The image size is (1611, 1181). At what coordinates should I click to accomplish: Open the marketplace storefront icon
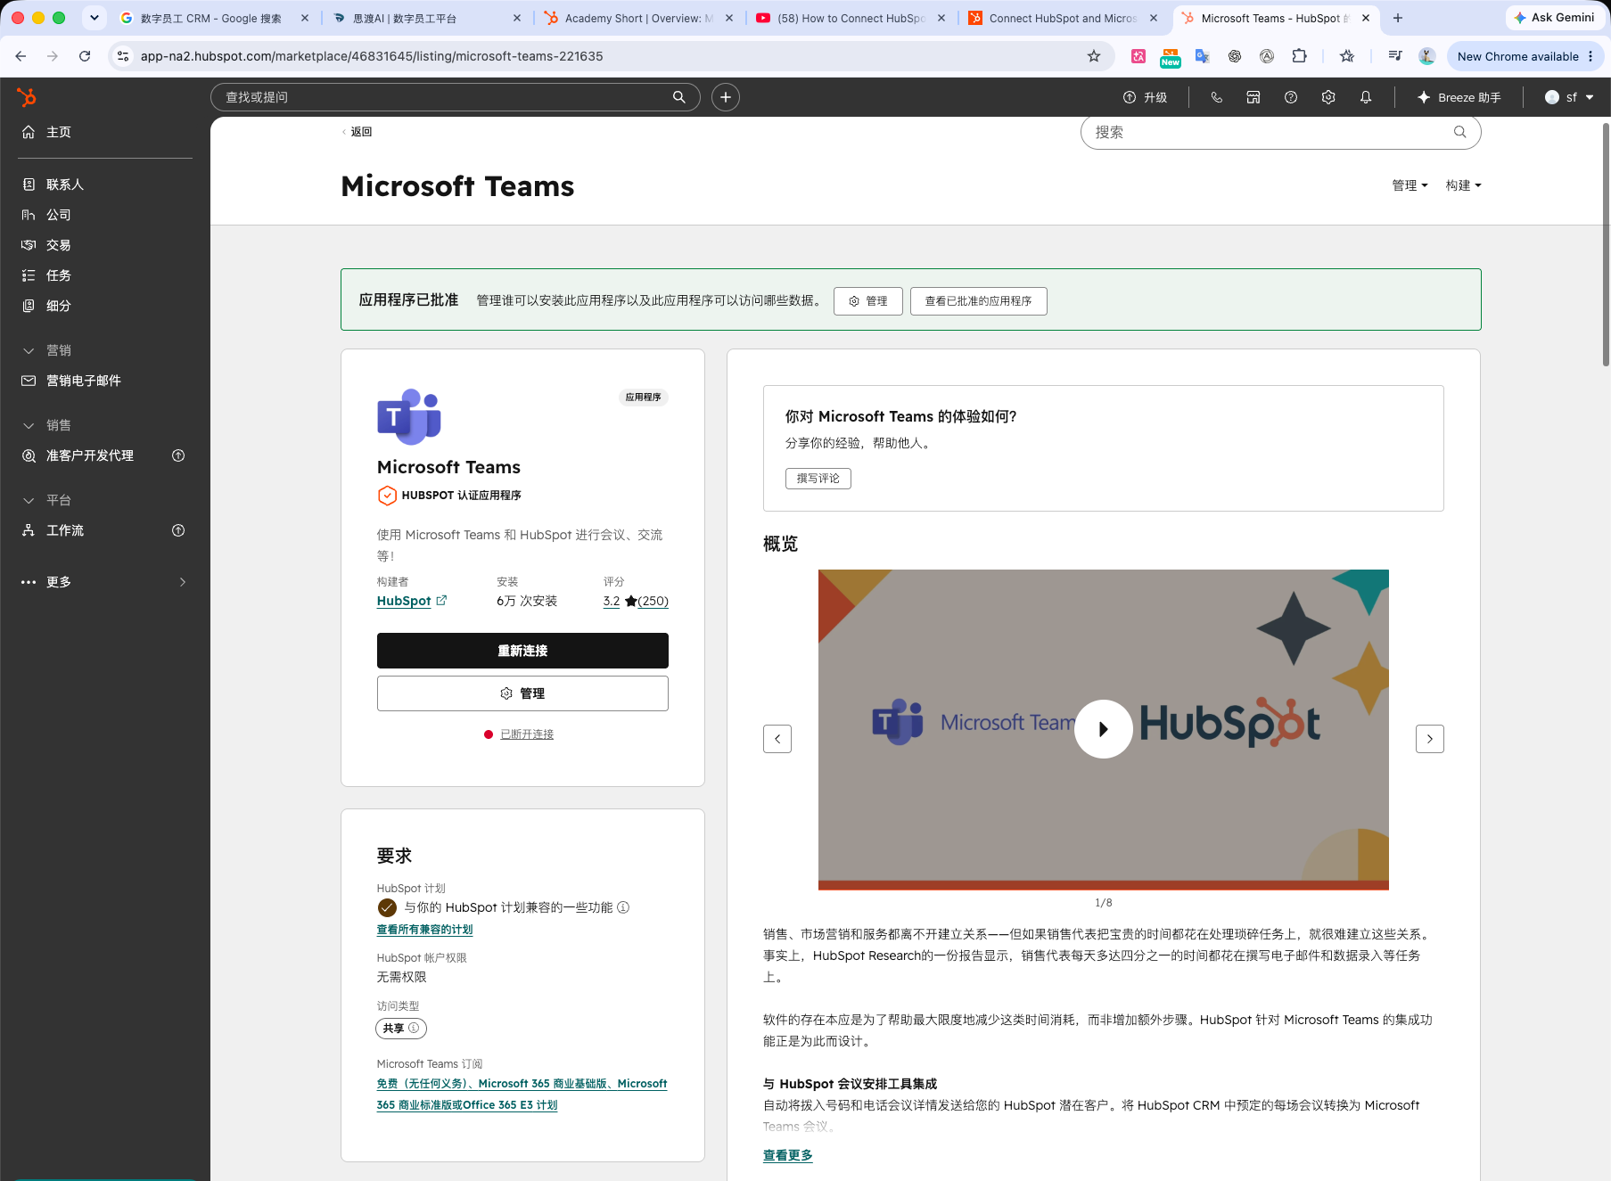click(1253, 97)
